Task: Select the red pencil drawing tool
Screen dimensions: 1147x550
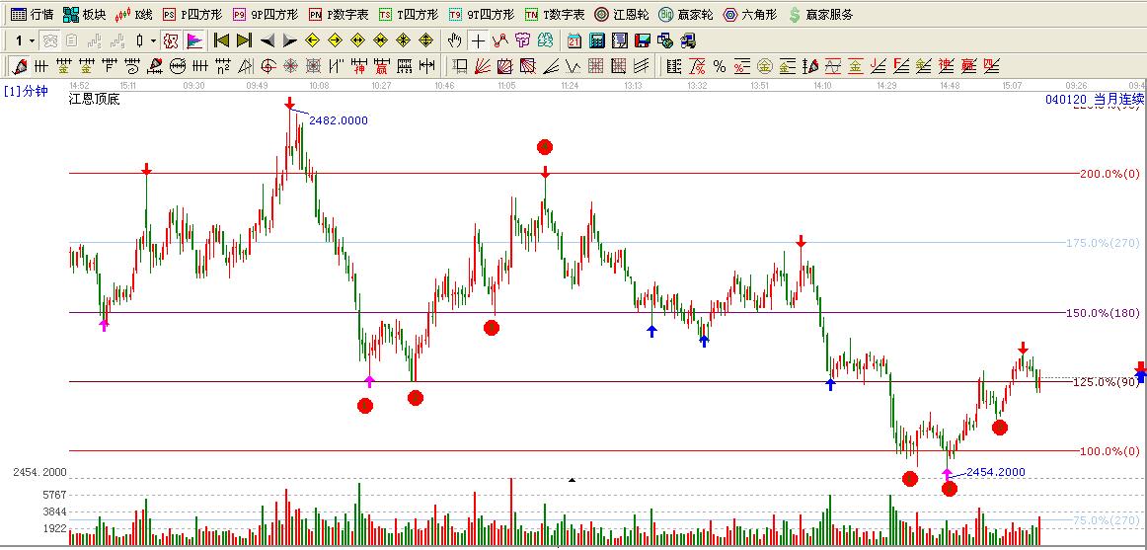Action: click(x=19, y=66)
